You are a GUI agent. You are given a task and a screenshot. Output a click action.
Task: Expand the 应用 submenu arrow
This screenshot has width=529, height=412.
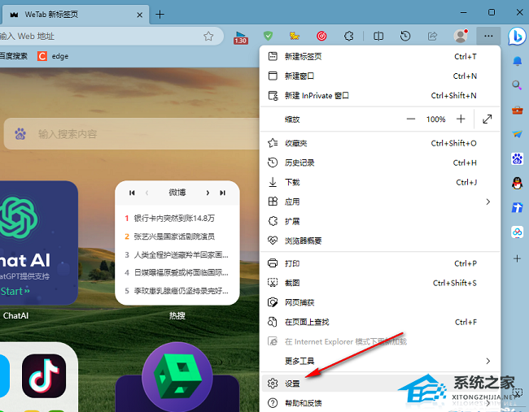click(487, 202)
